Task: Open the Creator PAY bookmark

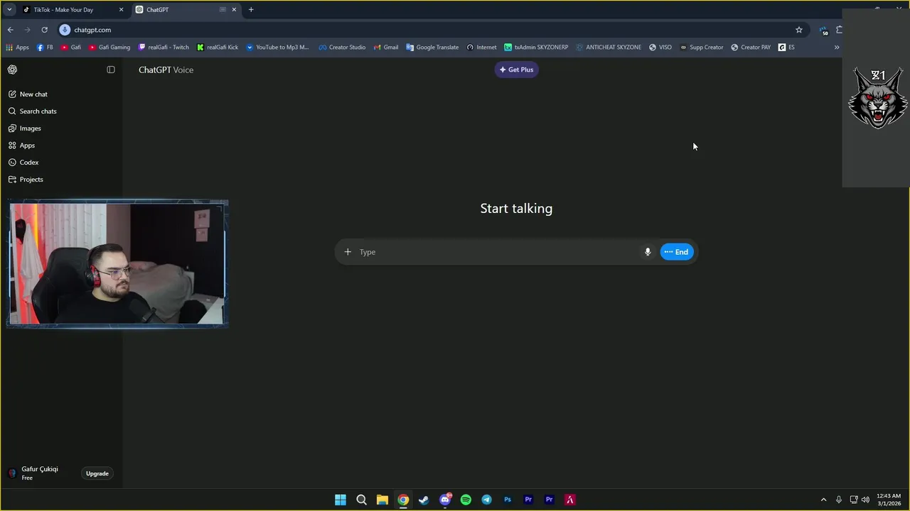Action: click(751, 48)
